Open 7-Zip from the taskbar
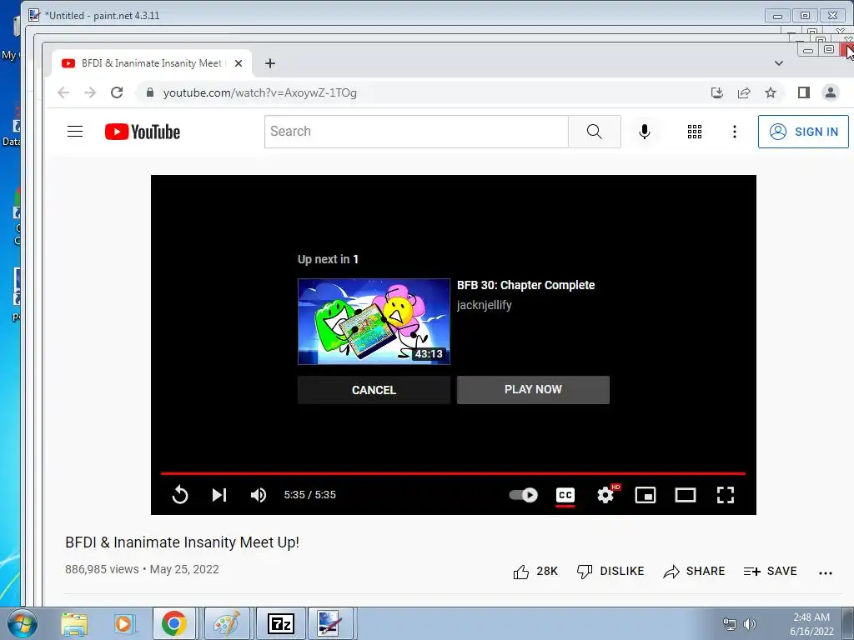Screen dimensions: 854x640 tap(281, 623)
